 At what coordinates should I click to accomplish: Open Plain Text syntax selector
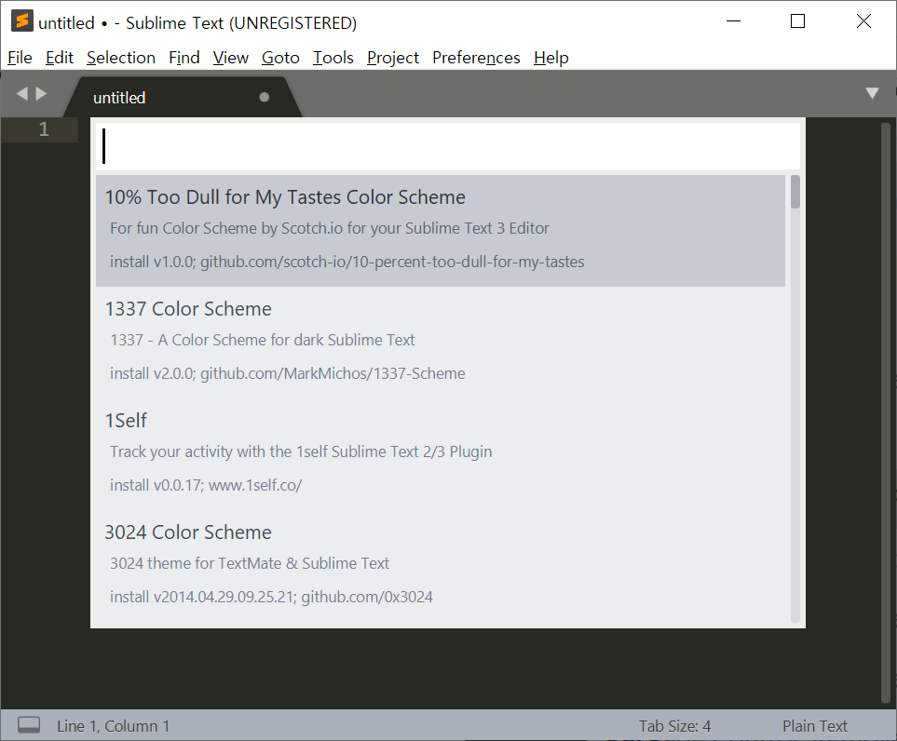point(815,725)
